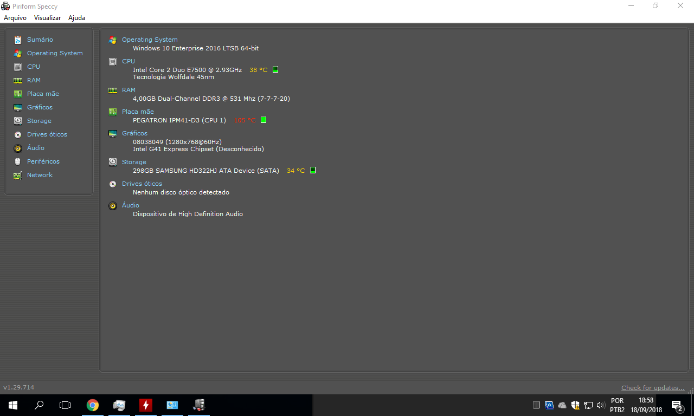Select CPU in the sidebar
The height and width of the screenshot is (416, 694).
coord(34,67)
